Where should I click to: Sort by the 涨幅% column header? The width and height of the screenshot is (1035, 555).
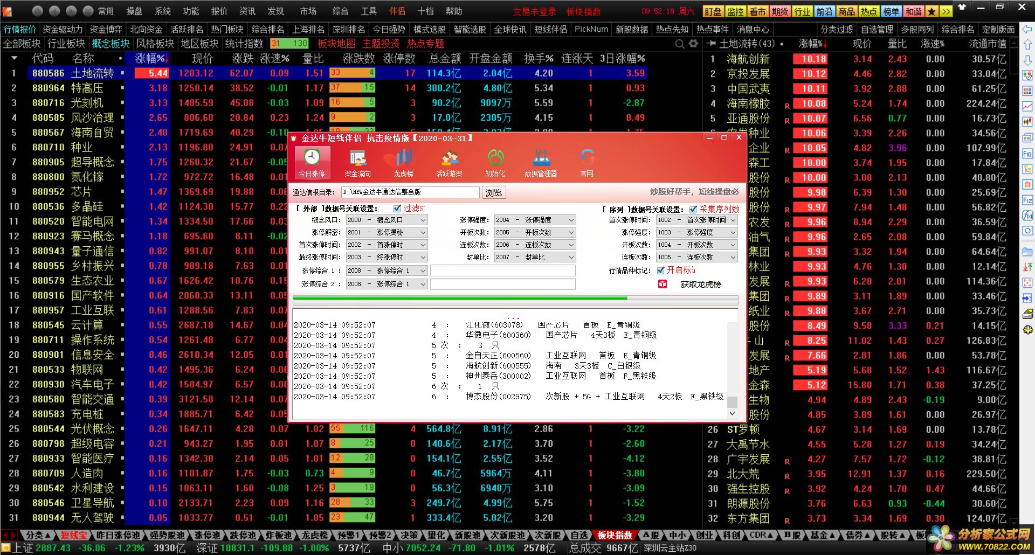point(151,58)
